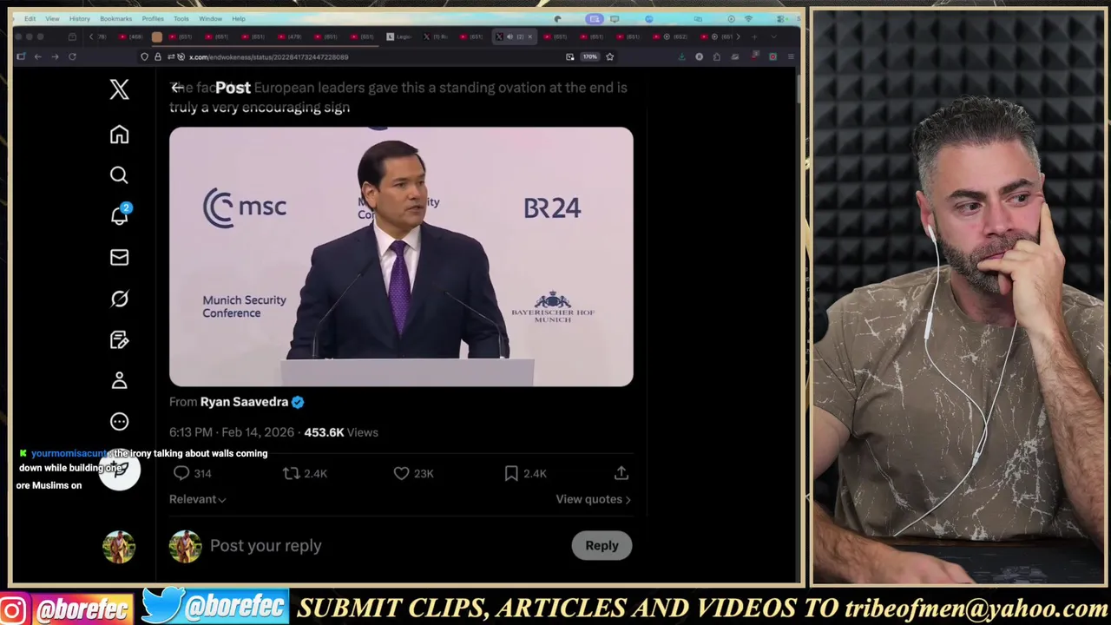Open View quotes link
This screenshot has height=625, width=1111.
[x=593, y=499]
